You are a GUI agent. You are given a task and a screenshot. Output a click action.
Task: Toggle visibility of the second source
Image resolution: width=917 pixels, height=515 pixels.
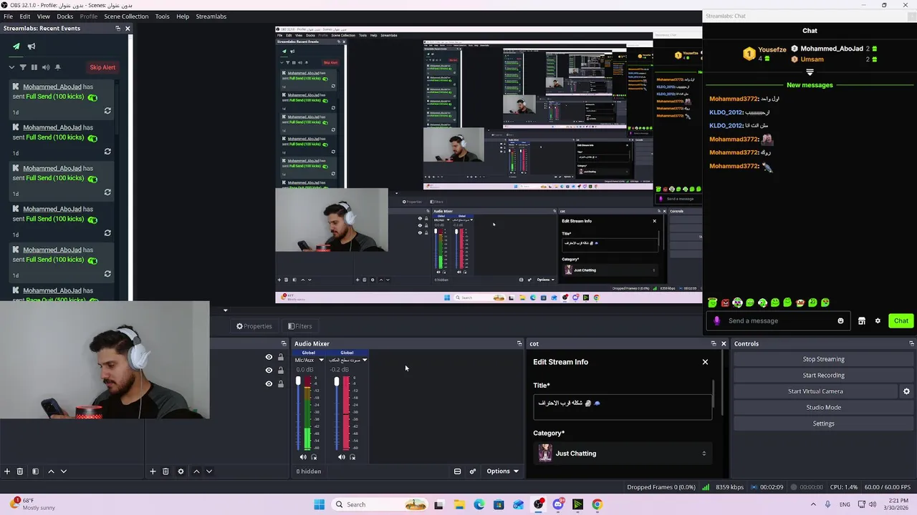[x=269, y=370]
